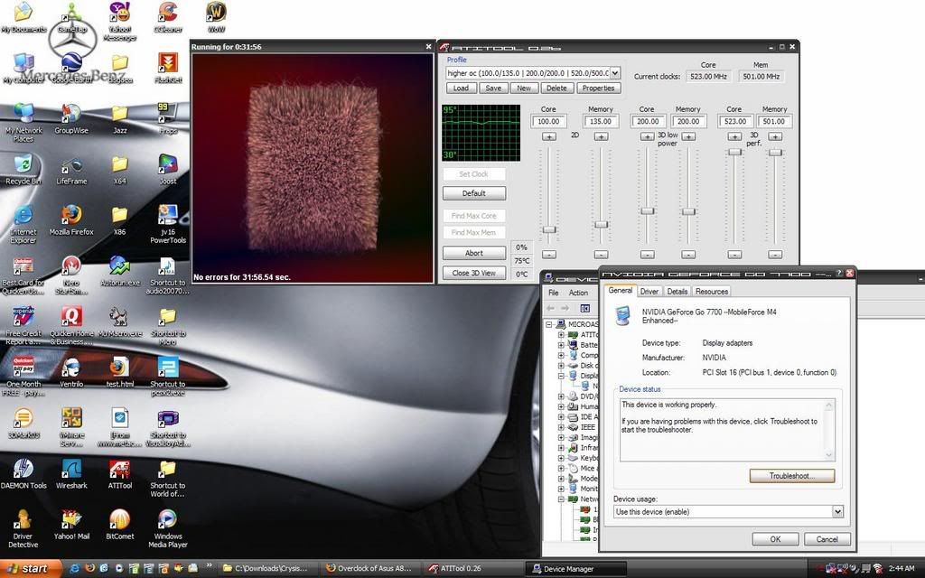The height and width of the screenshot is (578, 925).
Task: Select the Google Earth desktop shortcut
Action: pyautogui.click(x=71, y=69)
